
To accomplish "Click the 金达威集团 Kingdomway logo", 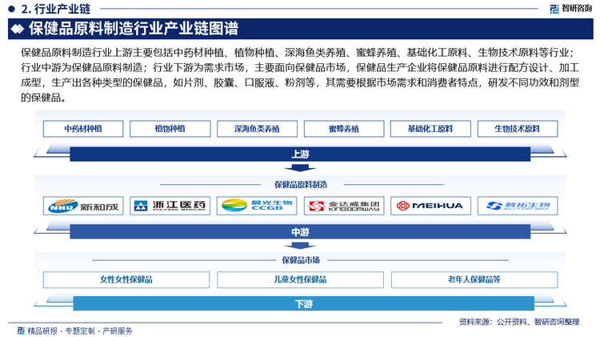I will pyautogui.click(x=344, y=206).
